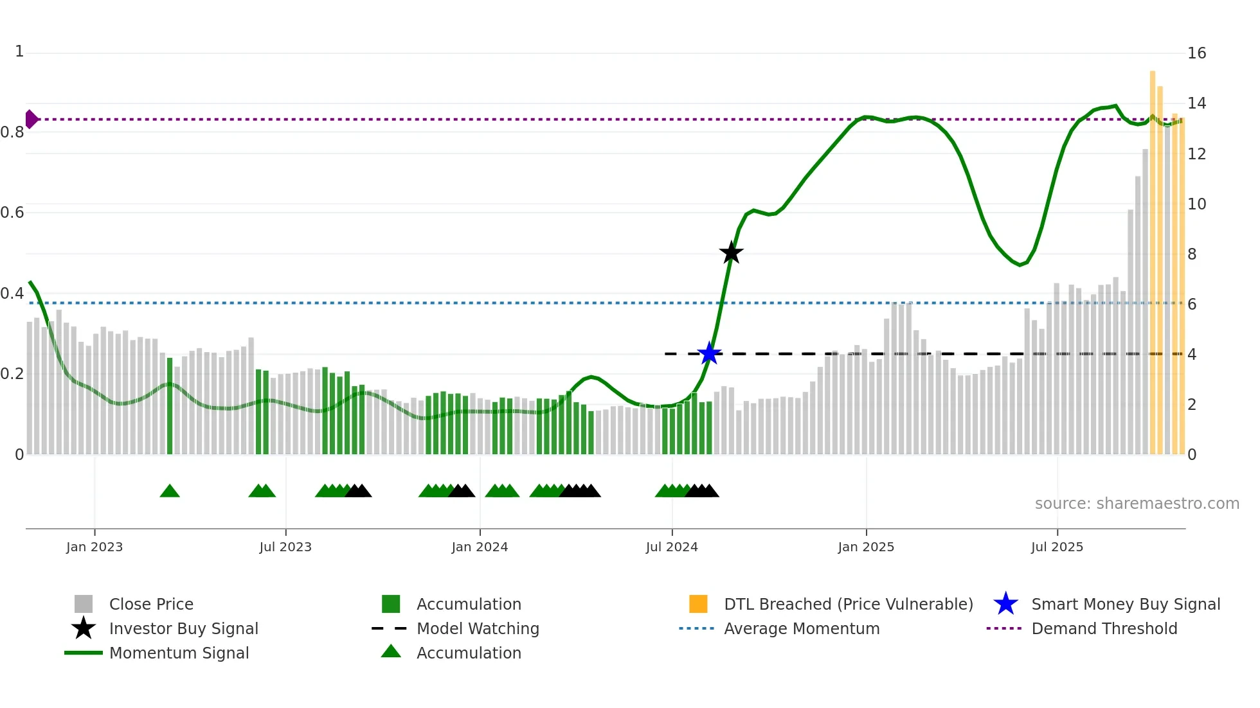Toggle Model Watching dashed legend entry

pyautogui.click(x=390, y=628)
